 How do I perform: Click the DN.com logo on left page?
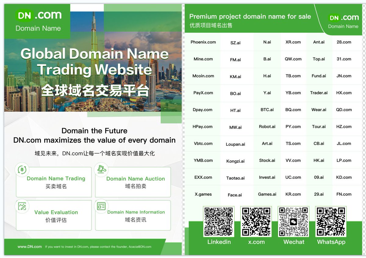point(39,15)
